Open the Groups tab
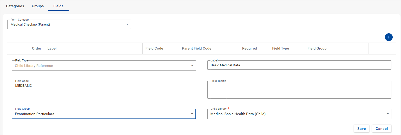 38,6
